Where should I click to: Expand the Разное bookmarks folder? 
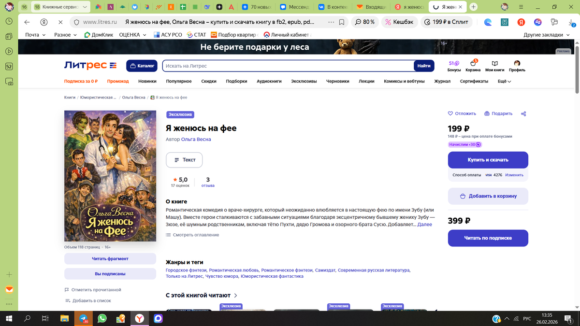tap(65, 35)
